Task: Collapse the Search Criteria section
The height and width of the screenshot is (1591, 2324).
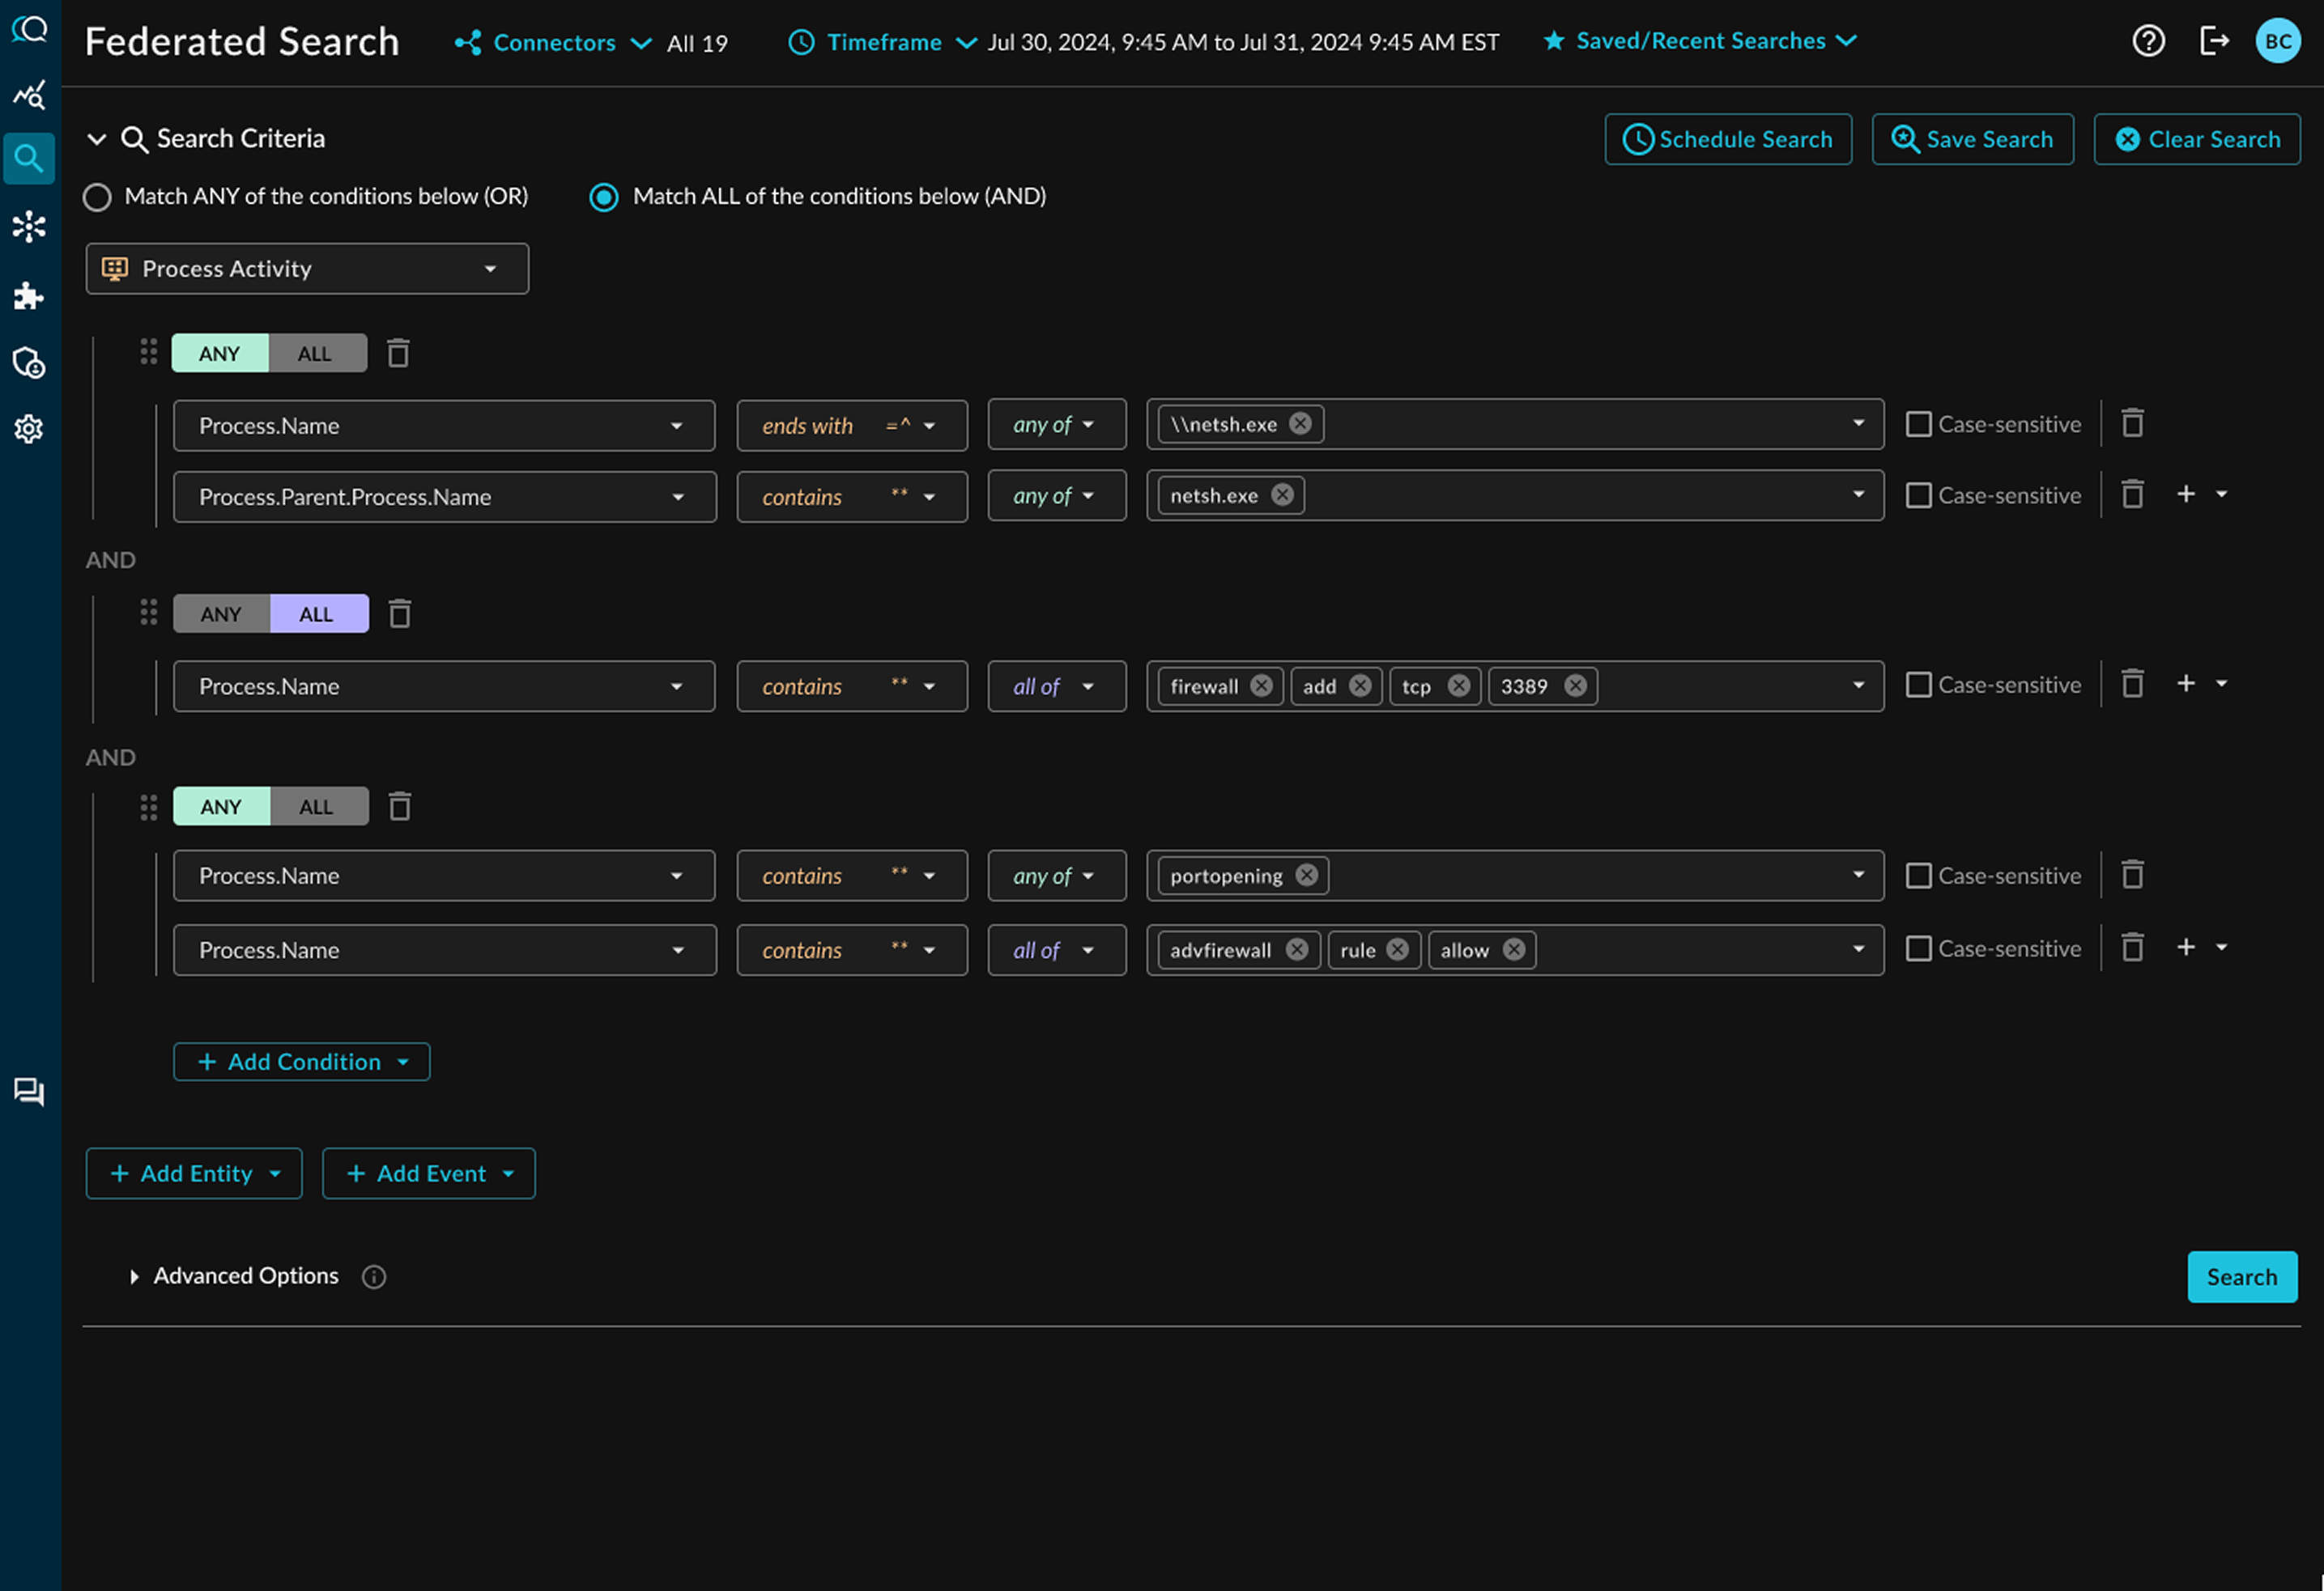Action: click(x=97, y=139)
